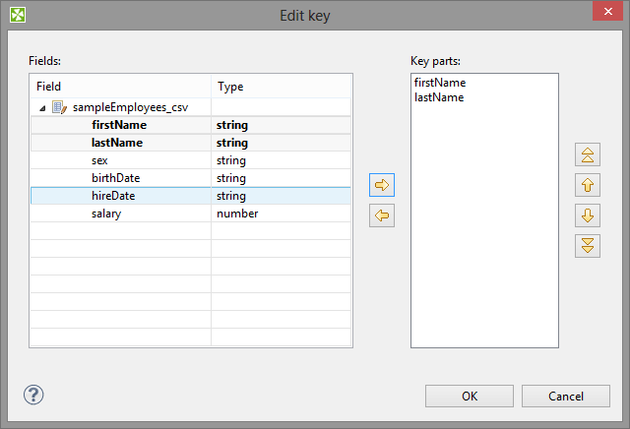Move key part to top
Screen dimensions: 630x429
coord(588,154)
